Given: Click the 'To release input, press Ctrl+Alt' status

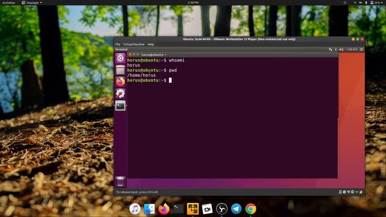Looking at the screenshot, I should (x=137, y=192).
